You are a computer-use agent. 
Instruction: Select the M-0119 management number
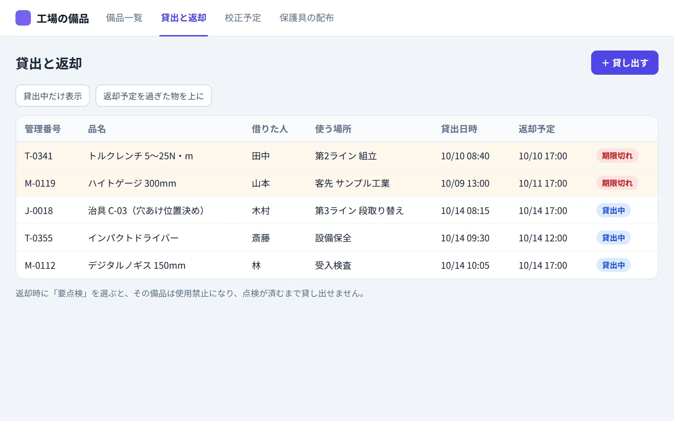40,183
